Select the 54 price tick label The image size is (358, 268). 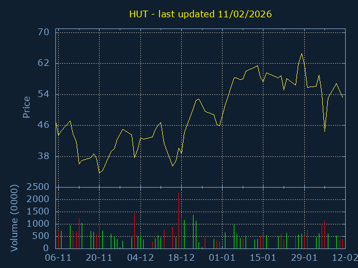tap(44, 94)
